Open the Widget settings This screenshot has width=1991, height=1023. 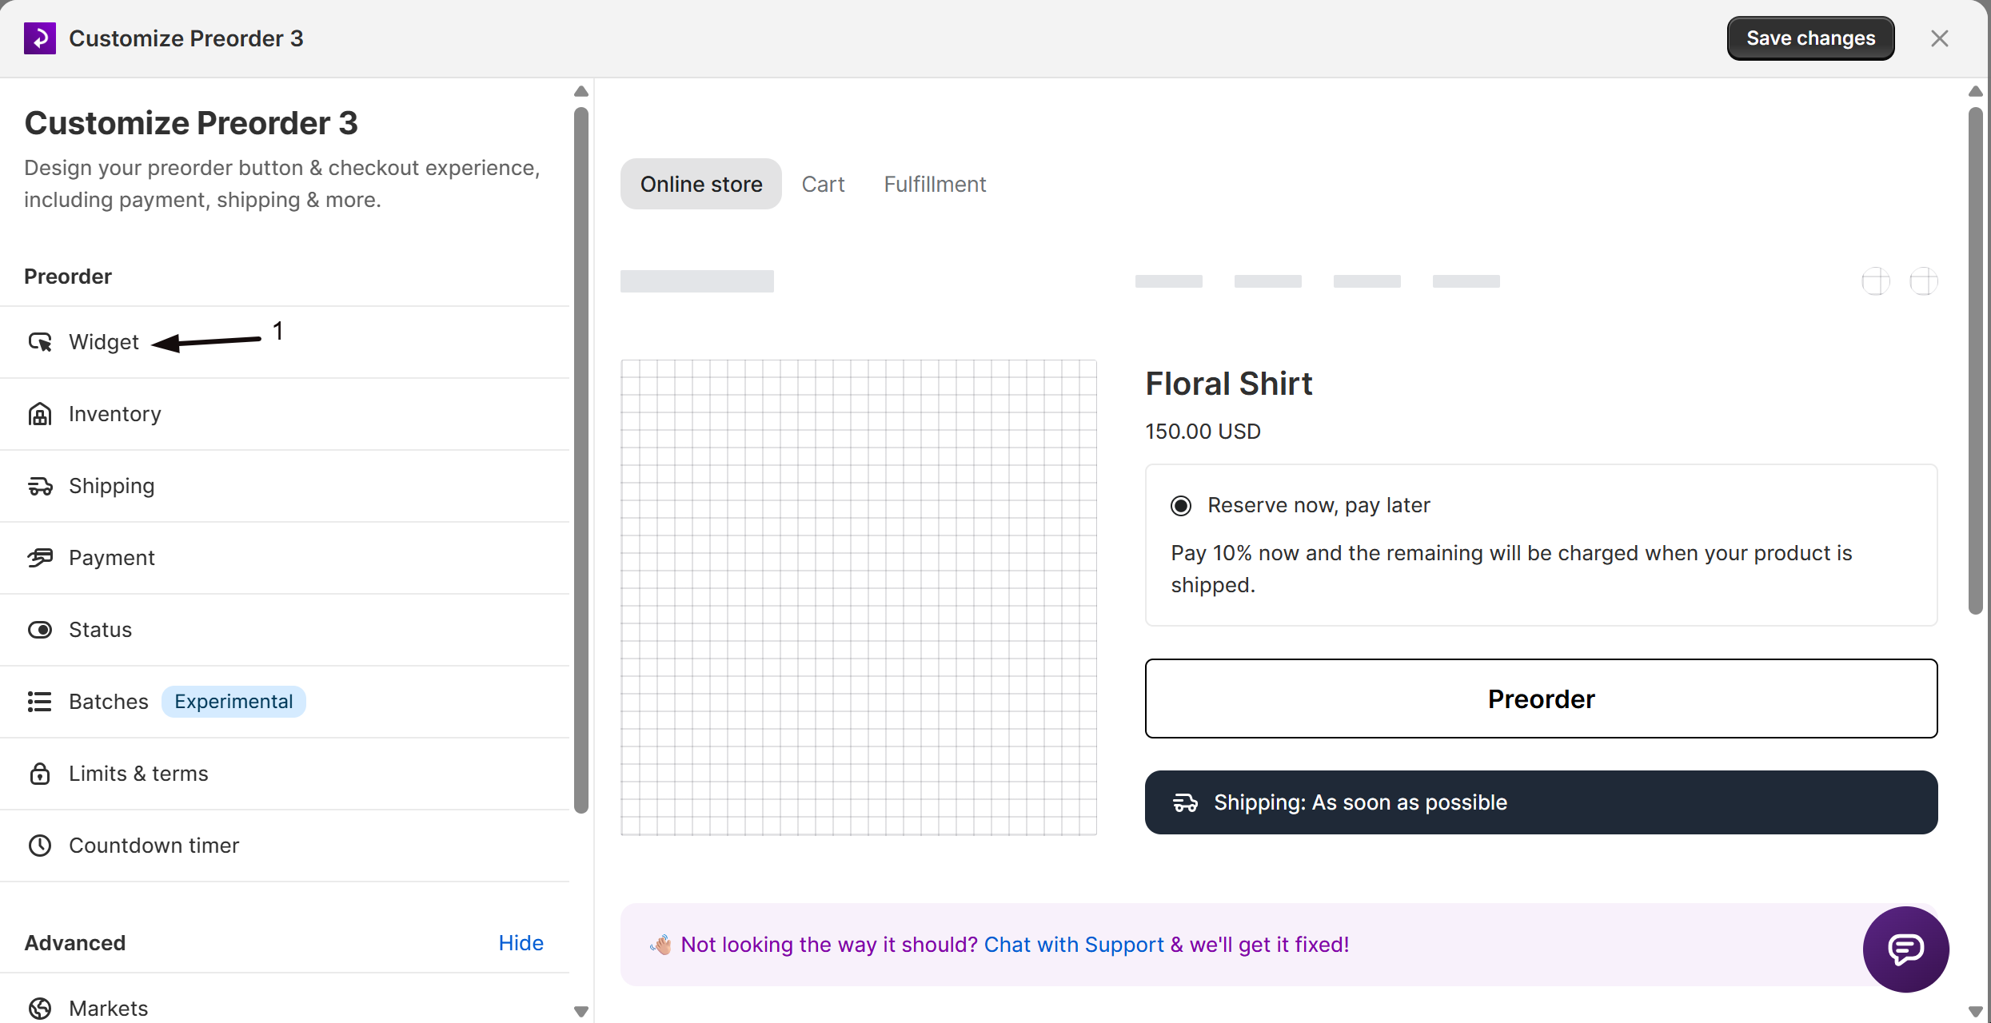click(x=285, y=342)
